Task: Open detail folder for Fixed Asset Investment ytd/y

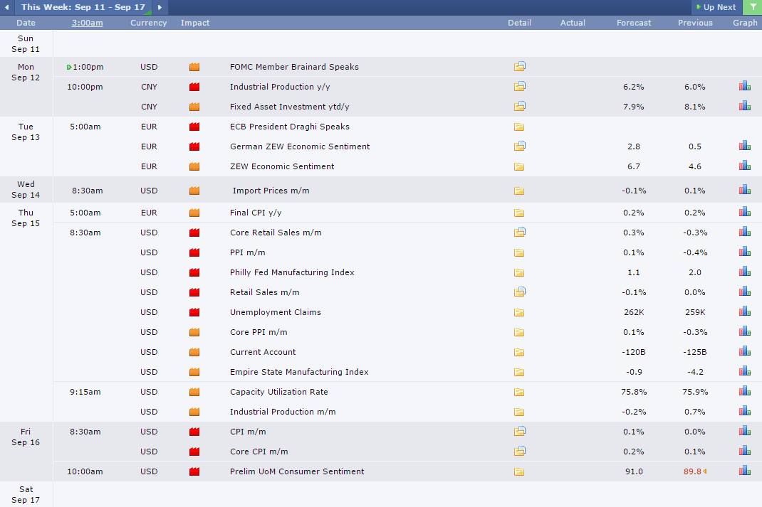Action: coord(519,106)
